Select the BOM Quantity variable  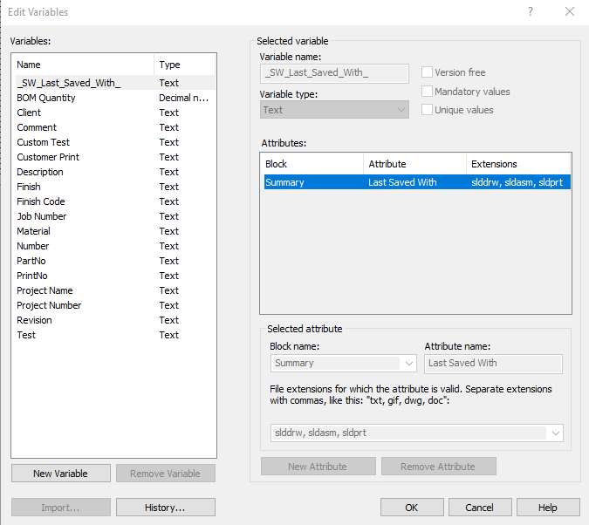click(46, 98)
